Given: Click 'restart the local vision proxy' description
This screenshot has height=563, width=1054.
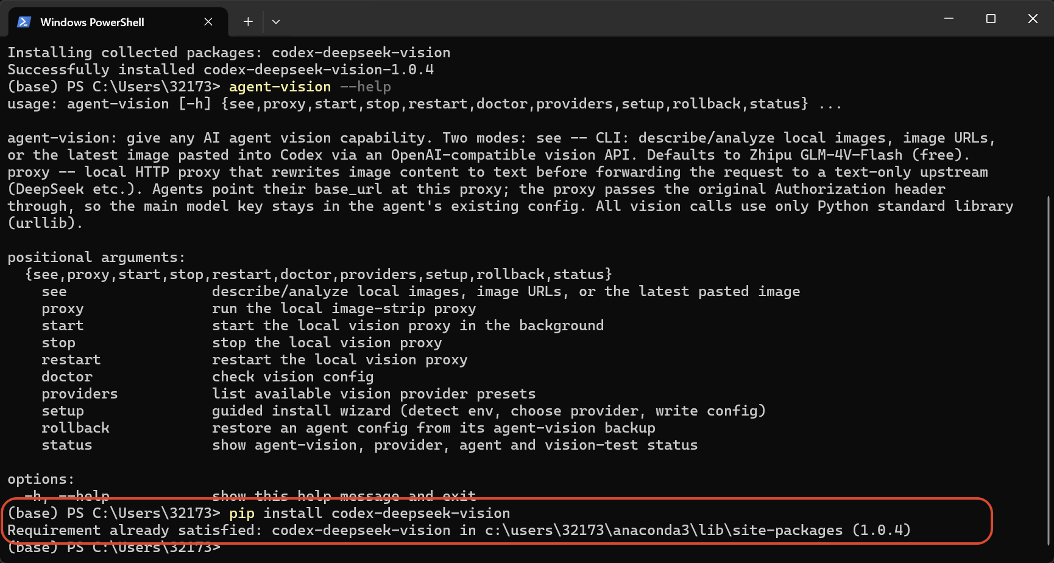Looking at the screenshot, I should [340, 359].
